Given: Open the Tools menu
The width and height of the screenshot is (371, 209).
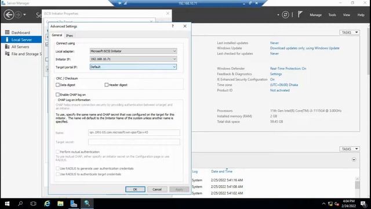Looking at the screenshot, I should (332, 15).
